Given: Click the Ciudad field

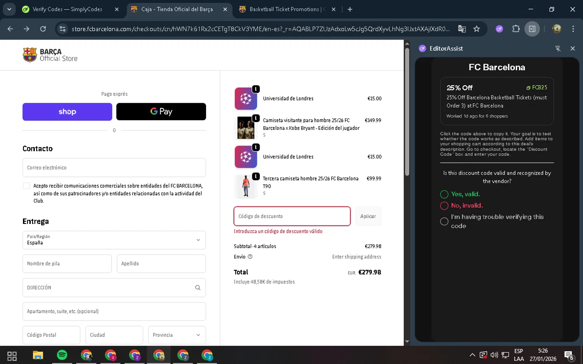Looking at the screenshot, I should [114, 335].
